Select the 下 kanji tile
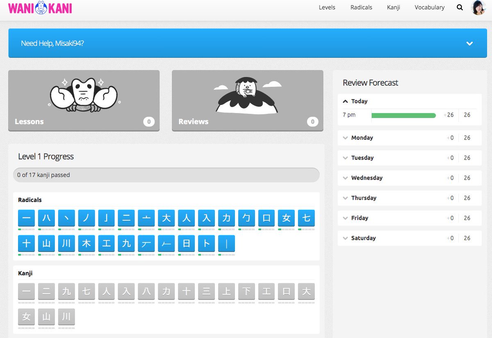The height and width of the screenshot is (338, 492). [246, 291]
